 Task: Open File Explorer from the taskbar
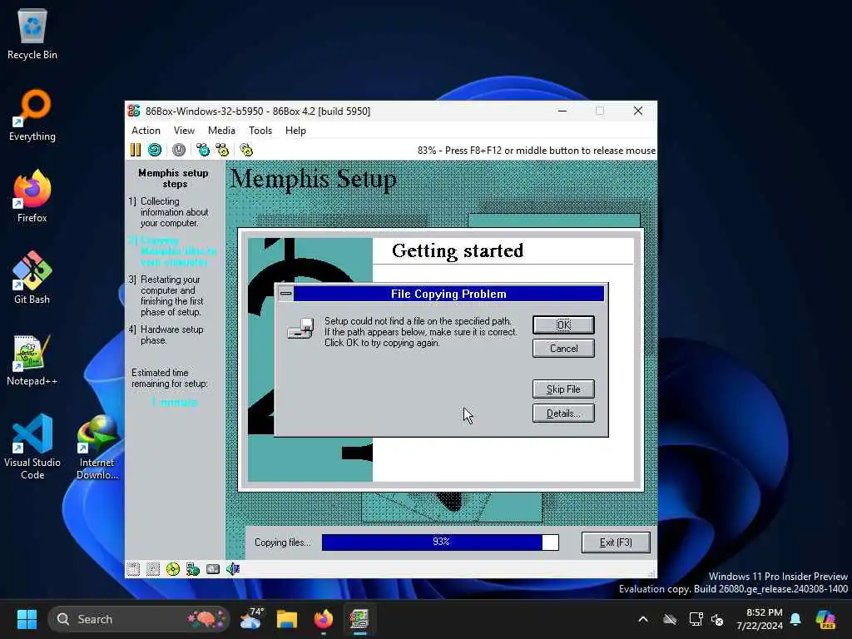tap(287, 619)
